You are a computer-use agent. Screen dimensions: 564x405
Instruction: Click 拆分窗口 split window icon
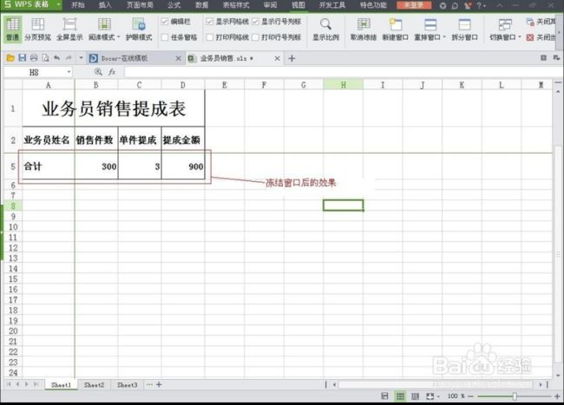click(x=464, y=29)
